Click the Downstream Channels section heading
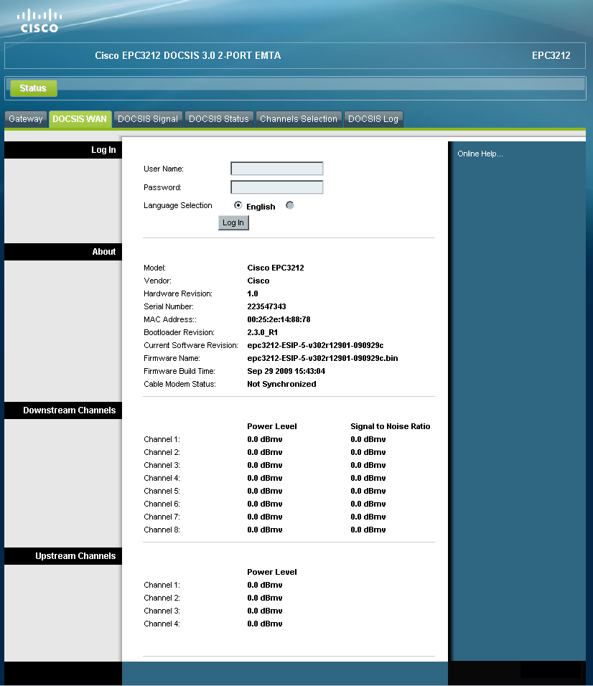The width and height of the screenshot is (593, 686). 69,410
